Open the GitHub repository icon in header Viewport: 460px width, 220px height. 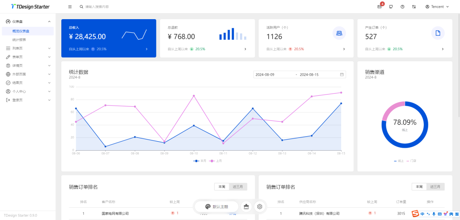(391, 7)
